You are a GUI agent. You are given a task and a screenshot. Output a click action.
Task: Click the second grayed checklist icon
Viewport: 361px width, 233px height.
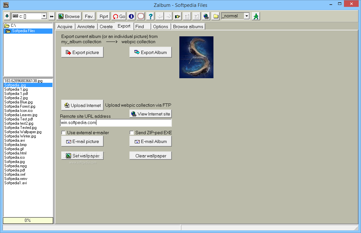coord(196,16)
